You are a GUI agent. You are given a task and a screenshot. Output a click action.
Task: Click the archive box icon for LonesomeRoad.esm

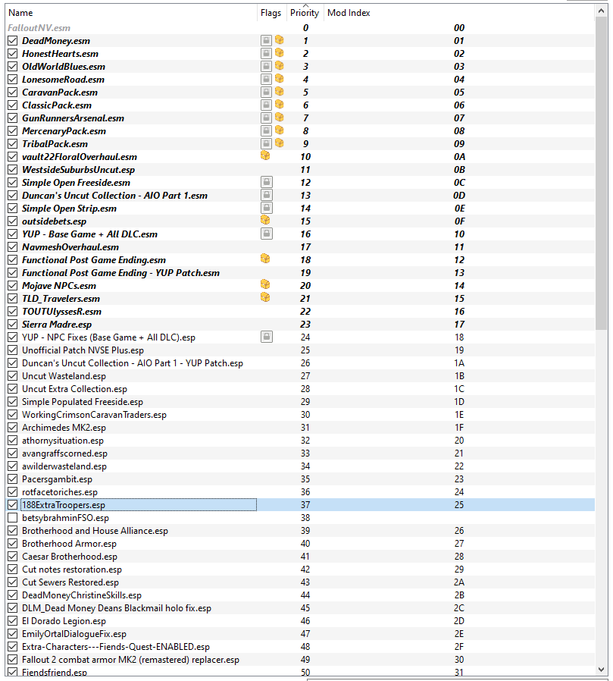[x=280, y=79]
